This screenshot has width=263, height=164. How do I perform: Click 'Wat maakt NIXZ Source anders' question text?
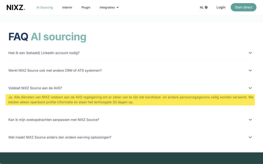60,137
